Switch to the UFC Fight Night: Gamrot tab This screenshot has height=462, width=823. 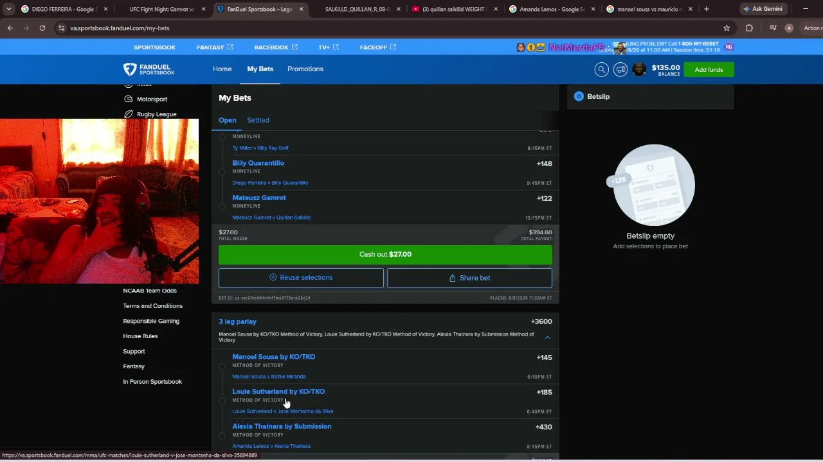click(161, 9)
